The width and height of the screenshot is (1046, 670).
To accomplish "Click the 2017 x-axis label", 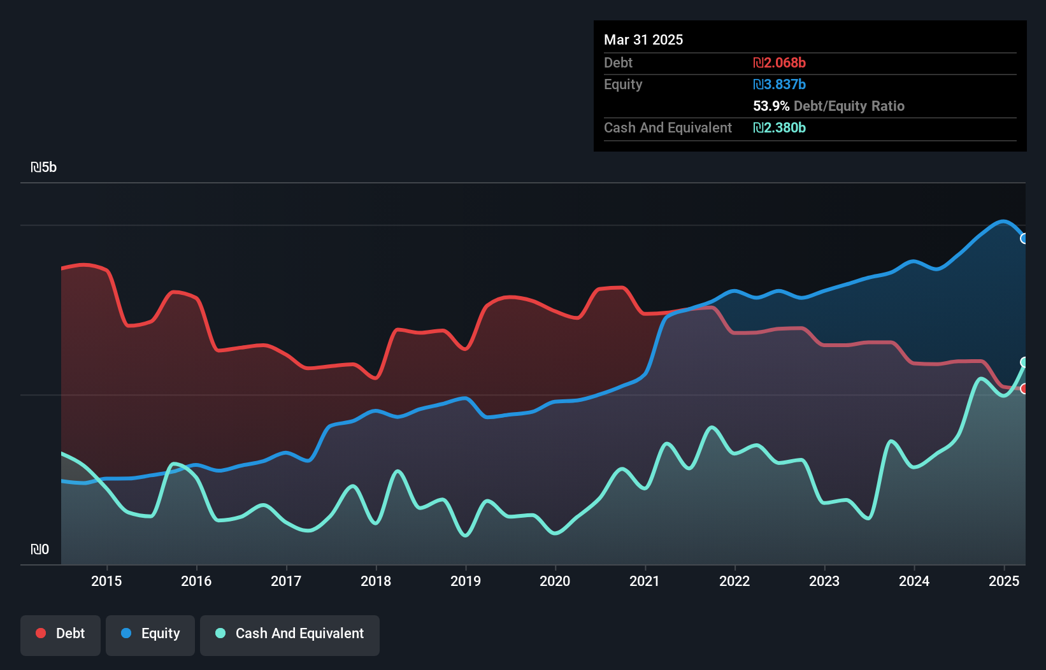I will tap(286, 581).
